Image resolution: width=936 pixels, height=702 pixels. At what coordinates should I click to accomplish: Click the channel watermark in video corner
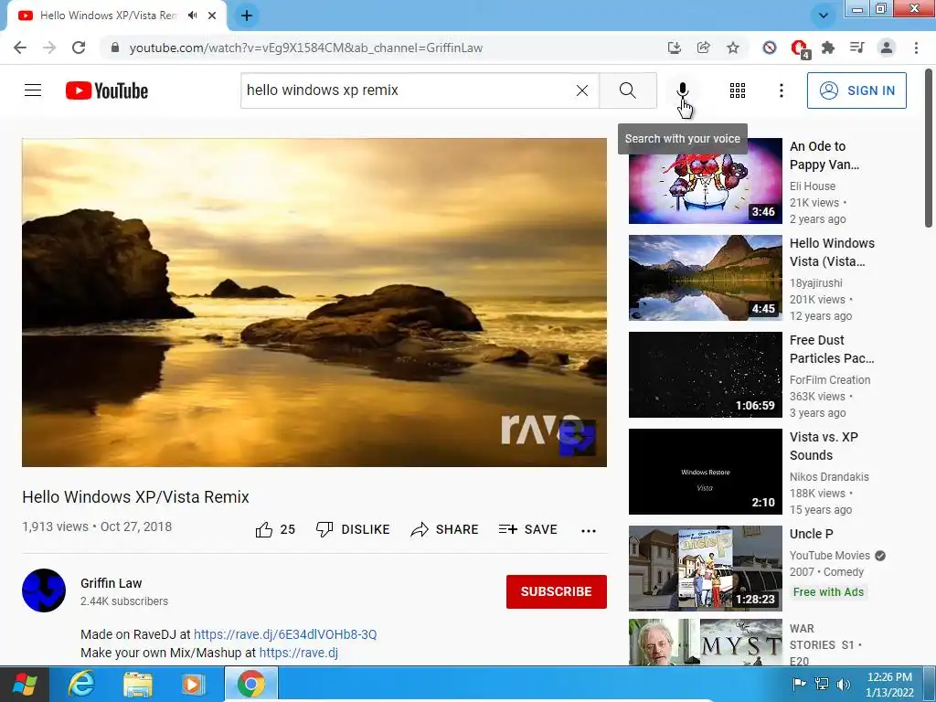[577, 438]
